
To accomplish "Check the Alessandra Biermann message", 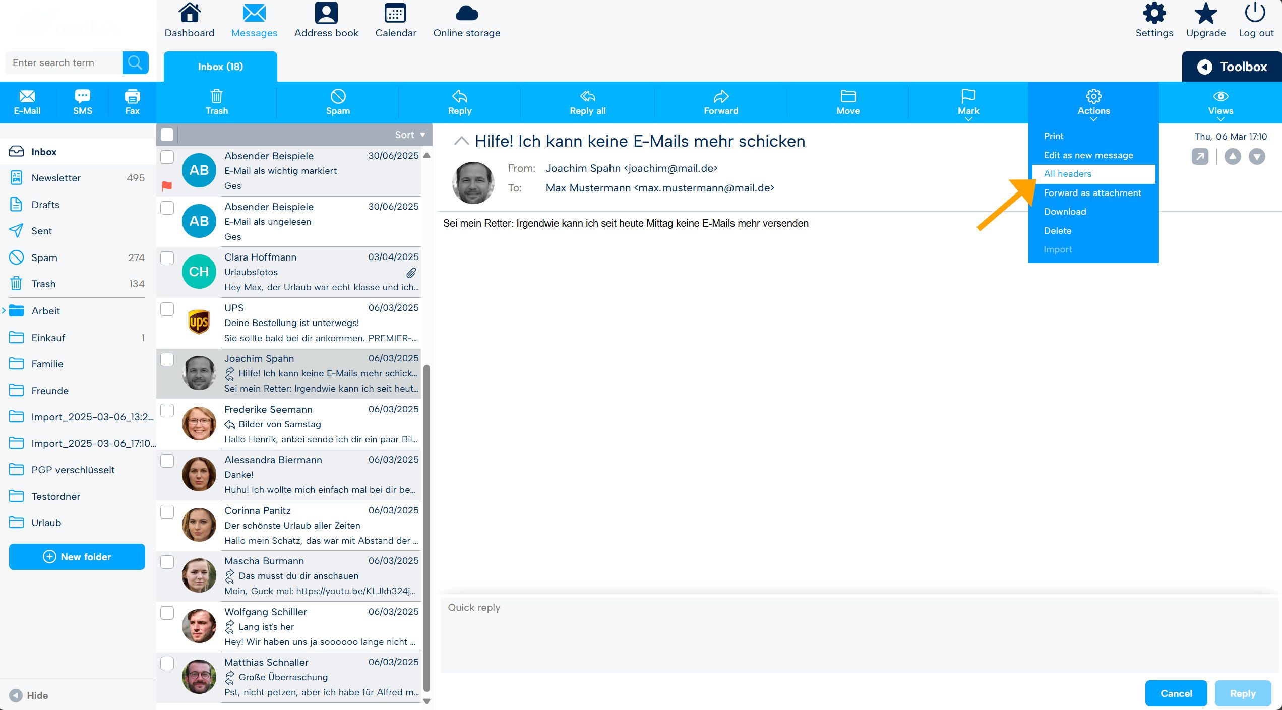I will tap(167, 461).
